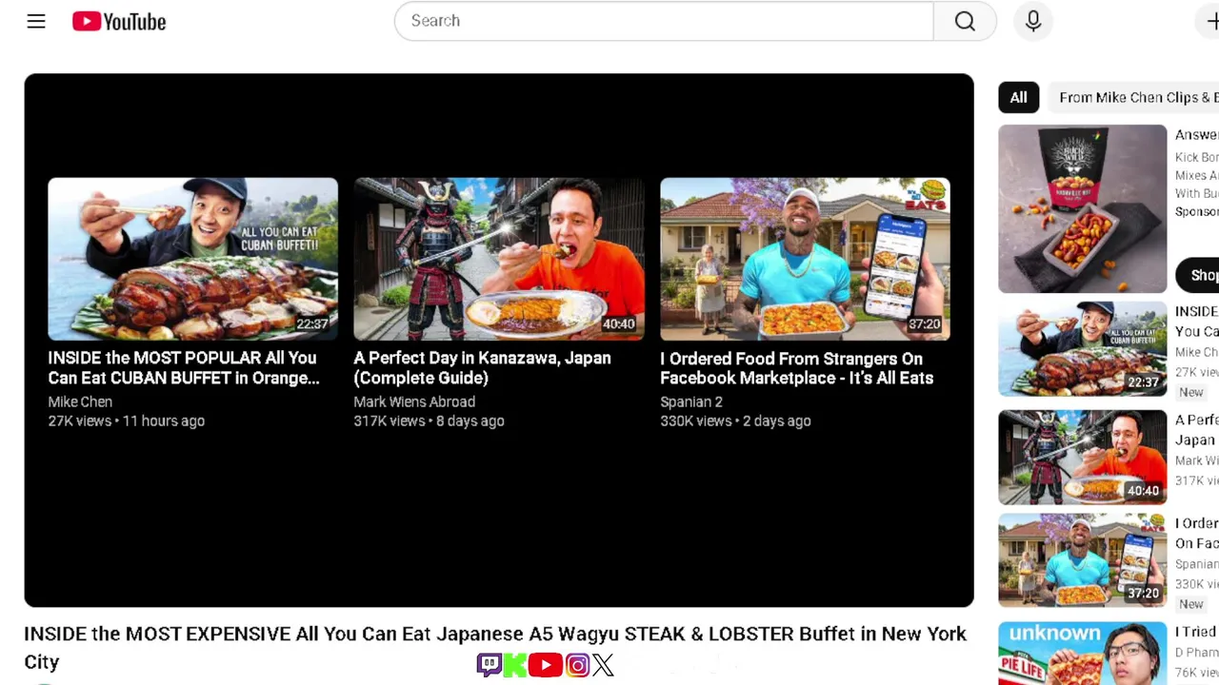Click the 37:20 duration badge in sidebar
Viewport: 1219px width, 685px height.
[1144, 594]
